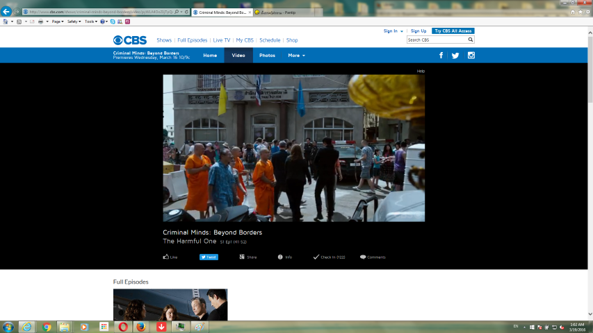Select the Home tab in show navigation
The height and width of the screenshot is (333, 593).
(x=210, y=55)
